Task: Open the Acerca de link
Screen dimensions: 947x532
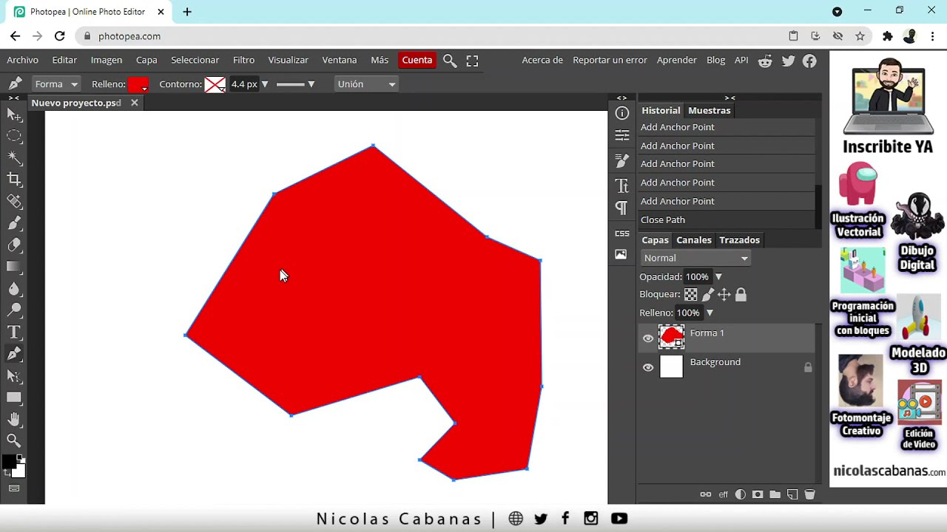Action: pyautogui.click(x=542, y=61)
